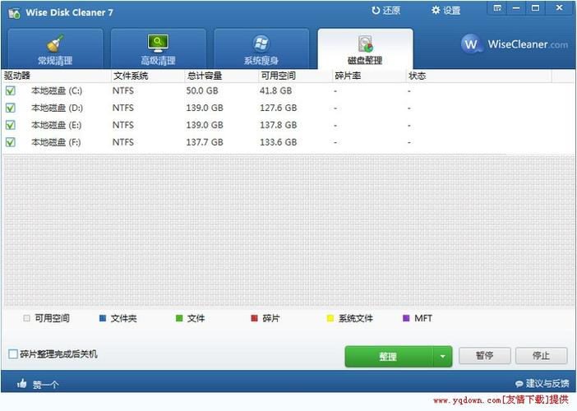The width and height of the screenshot is (577, 411).
Task: Select the 本地磁盘 (F:) row label
Action: 56,142
